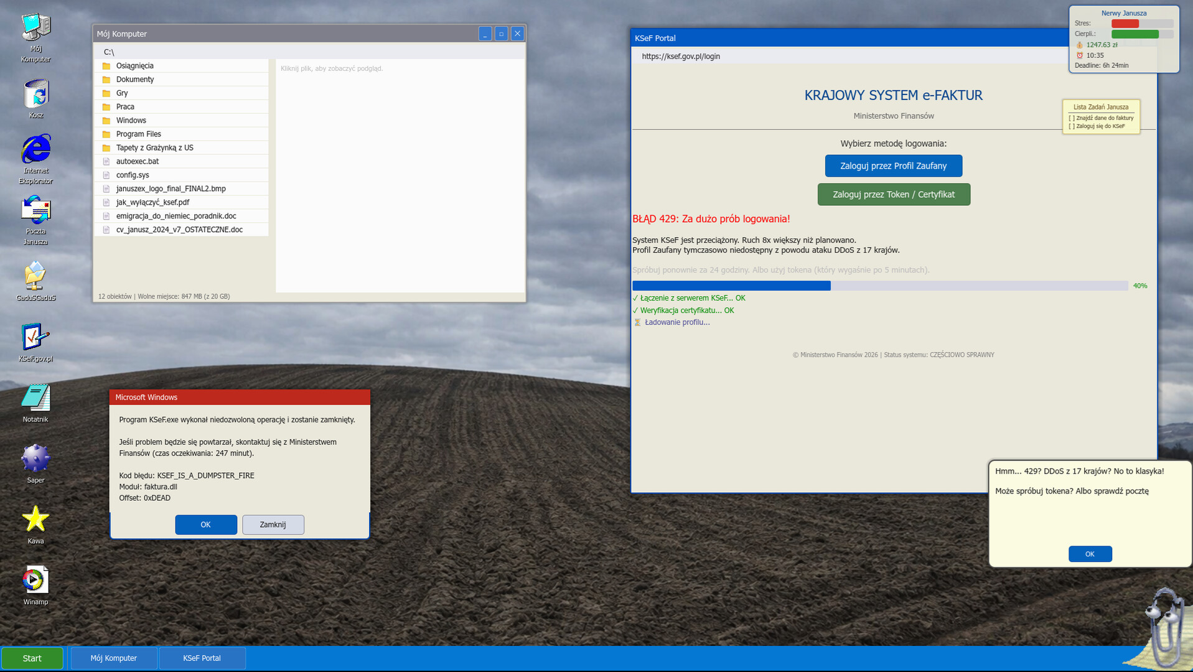Select Mój Komputer taskbar item

(x=113, y=658)
